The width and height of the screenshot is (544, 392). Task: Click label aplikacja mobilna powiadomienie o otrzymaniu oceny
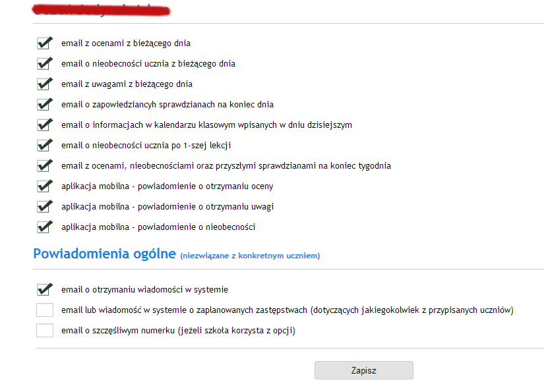(x=167, y=186)
